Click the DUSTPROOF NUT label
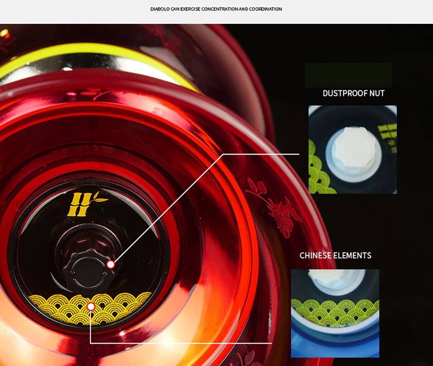Image resolution: width=433 pixels, height=366 pixels. (x=353, y=94)
